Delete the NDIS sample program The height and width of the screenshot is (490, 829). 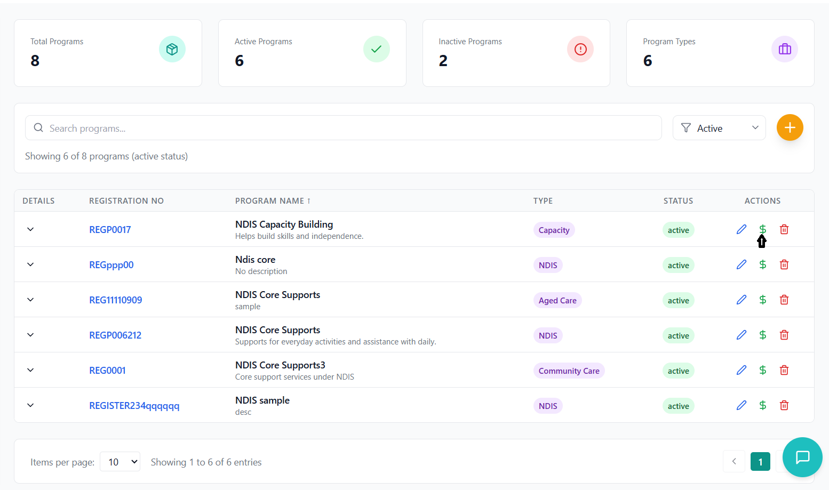pos(784,405)
